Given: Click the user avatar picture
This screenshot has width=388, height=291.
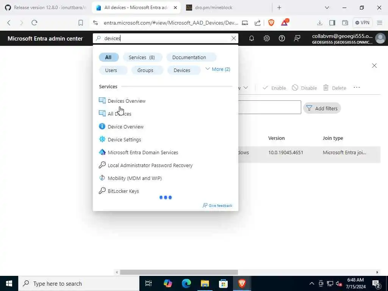Looking at the screenshot, I should coord(380,38).
